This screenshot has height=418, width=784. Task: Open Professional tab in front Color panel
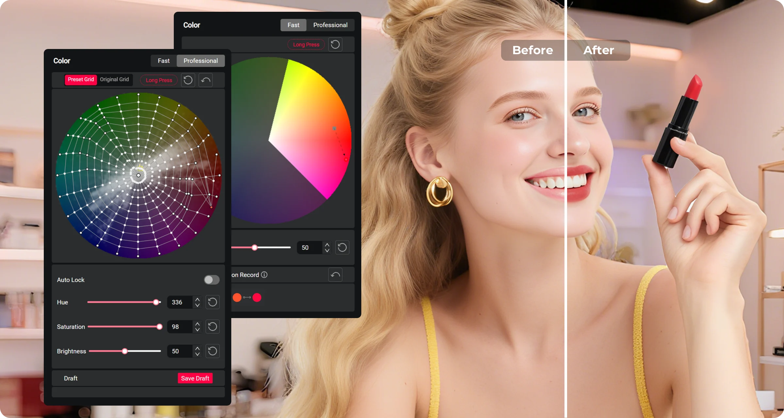coord(201,61)
